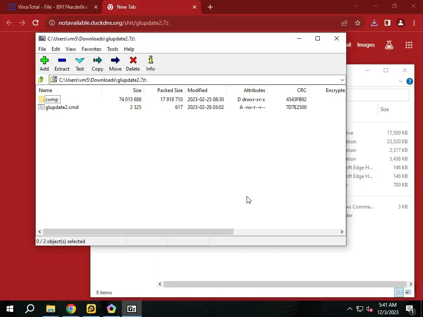Click the Chrome address bar URL
Image resolution: width=423 pixels, height=317 pixels.
[x=114, y=23]
